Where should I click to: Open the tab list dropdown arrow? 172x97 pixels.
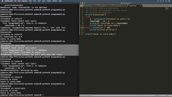click(x=170, y=6)
